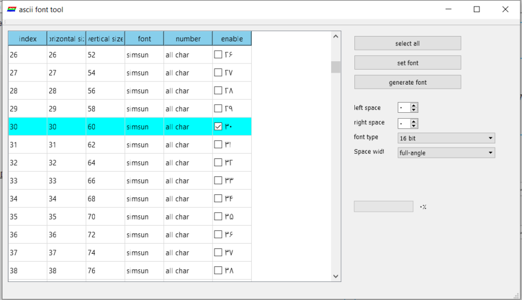Screen dimensions: 522x300
Task: Toggle the enable checkbox for row 38
Action: tap(218, 271)
